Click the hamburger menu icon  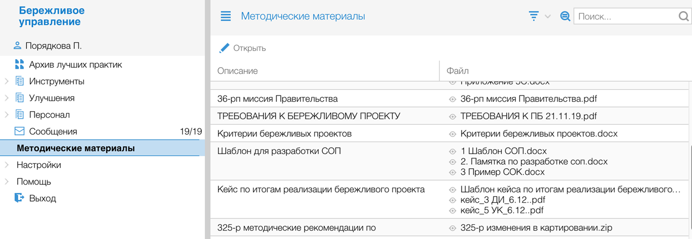point(226,16)
